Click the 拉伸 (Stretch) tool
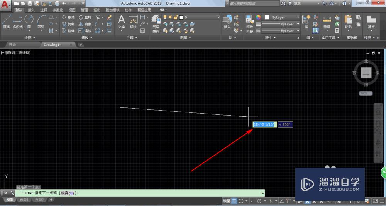The image size is (386, 206). click(68, 31)
